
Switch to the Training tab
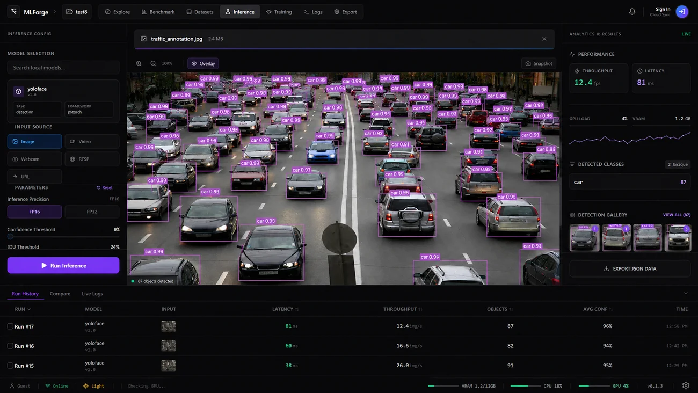click(279, 12)
